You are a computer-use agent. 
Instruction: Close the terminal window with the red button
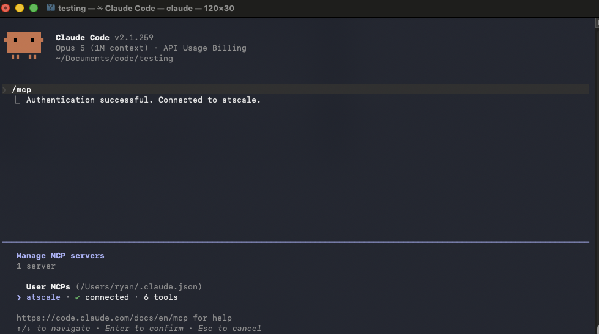point(6,7)
